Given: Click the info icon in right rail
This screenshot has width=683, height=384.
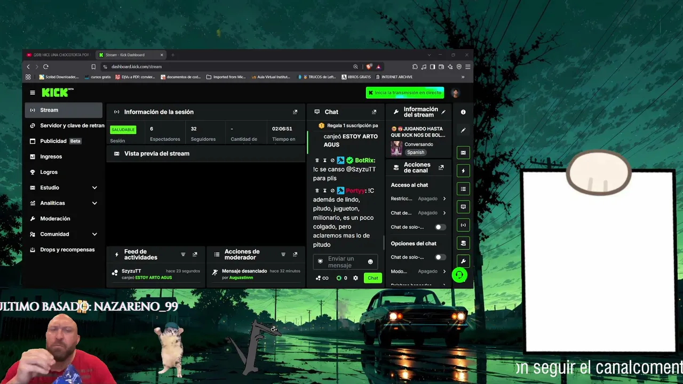Looking at the screenshot, I should point(463,112).
